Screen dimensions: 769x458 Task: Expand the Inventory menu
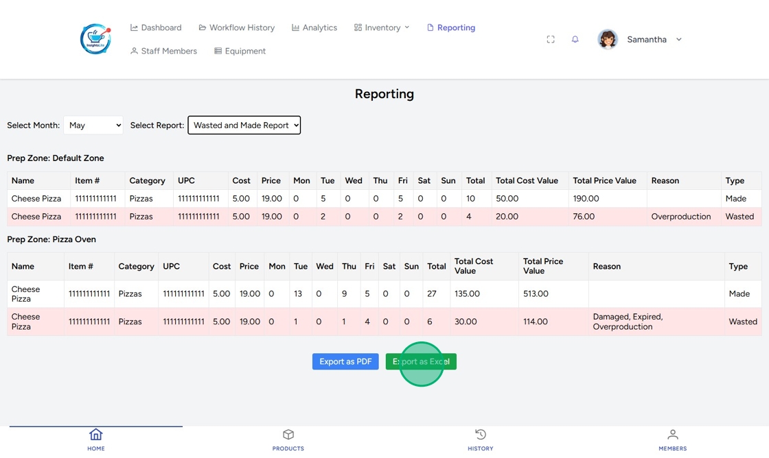[x=382, y=28]
